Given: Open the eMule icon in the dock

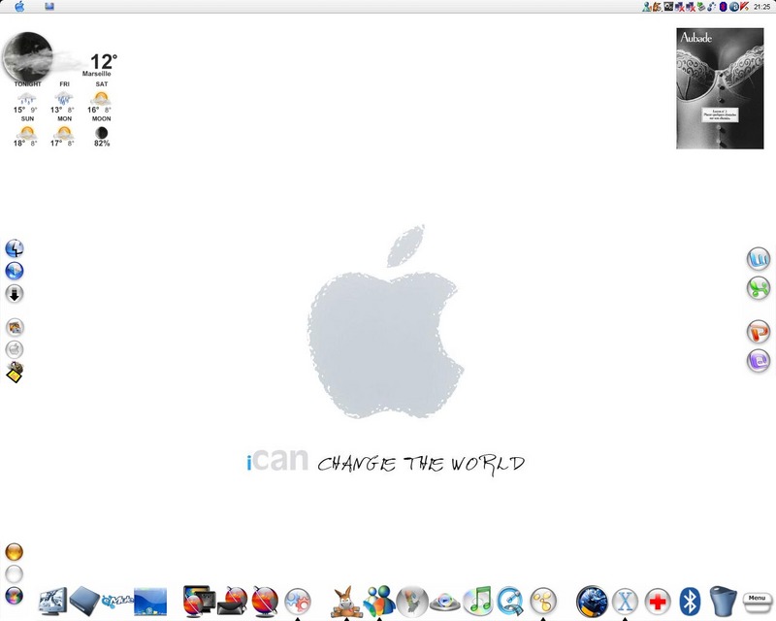Looking at the screenshot, I should pos(116,602).
